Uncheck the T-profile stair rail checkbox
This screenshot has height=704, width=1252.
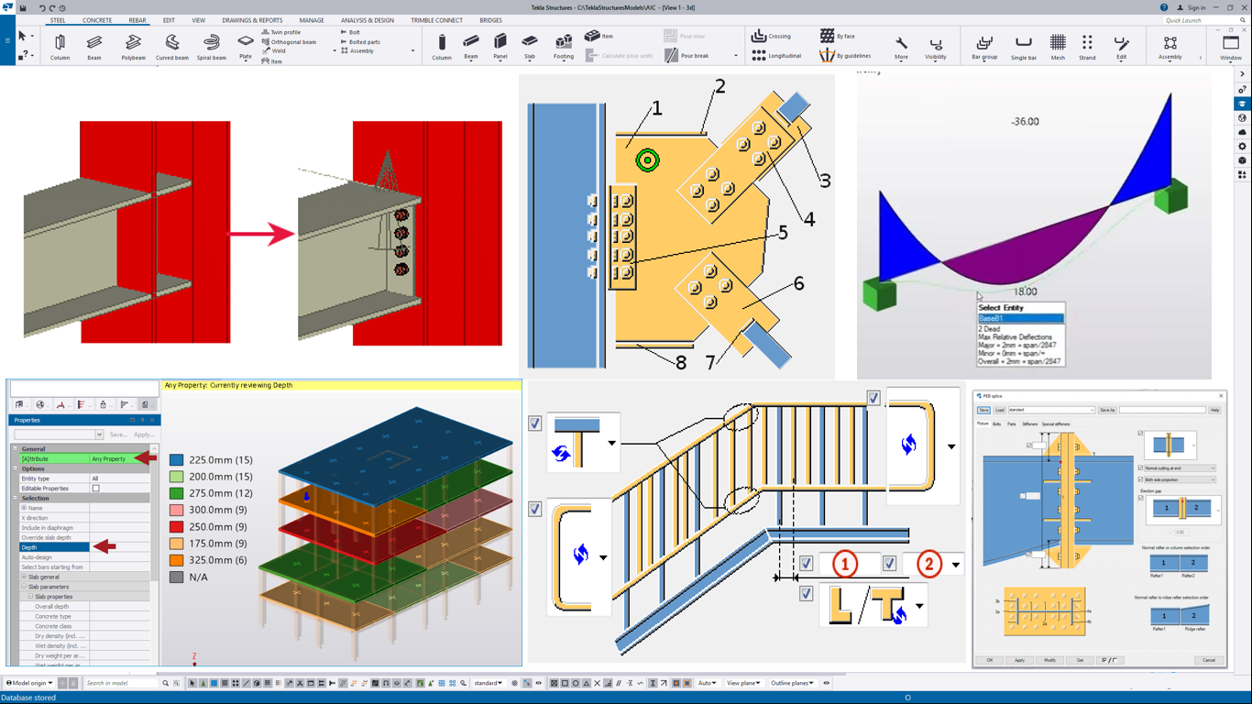[x=535, y=423]
